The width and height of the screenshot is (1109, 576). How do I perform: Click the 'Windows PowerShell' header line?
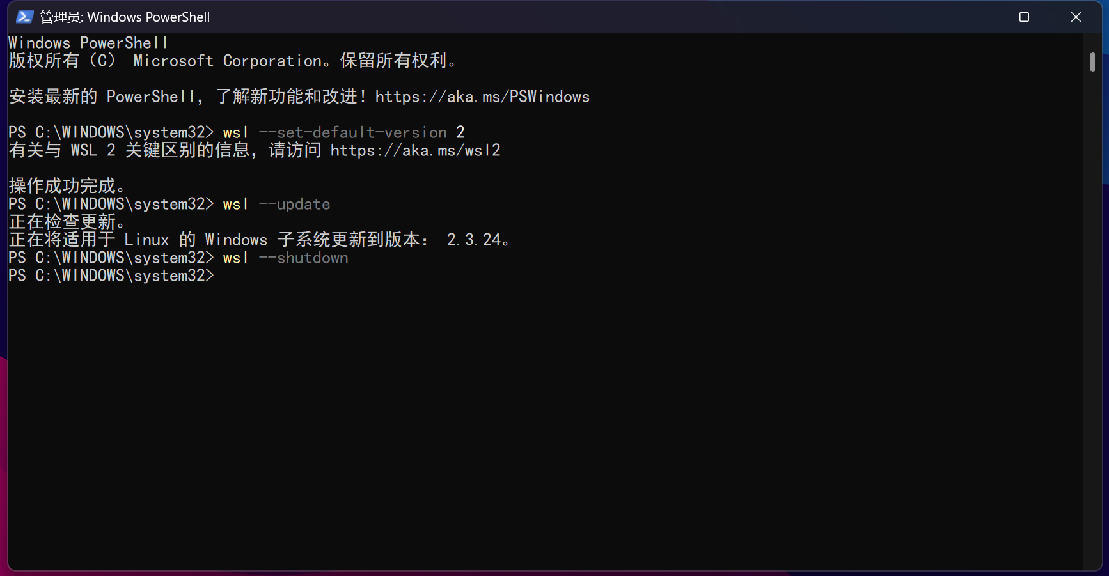coord(88,43)
